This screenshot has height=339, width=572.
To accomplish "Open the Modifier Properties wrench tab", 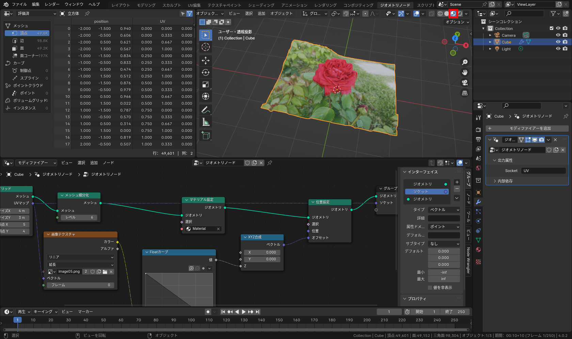I will click(478, 202).
